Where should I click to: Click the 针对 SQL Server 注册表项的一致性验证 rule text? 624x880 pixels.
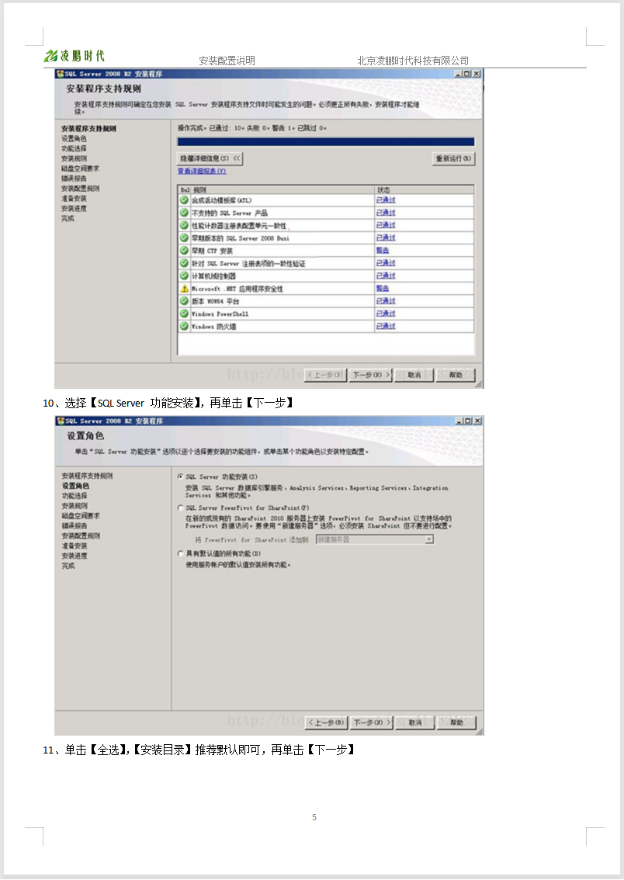tap(248, 263)
